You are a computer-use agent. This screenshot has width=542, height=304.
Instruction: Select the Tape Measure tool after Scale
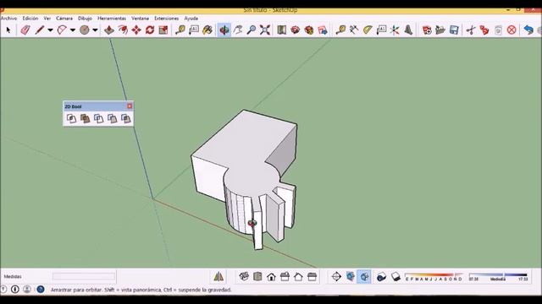(x=180, y=30)
